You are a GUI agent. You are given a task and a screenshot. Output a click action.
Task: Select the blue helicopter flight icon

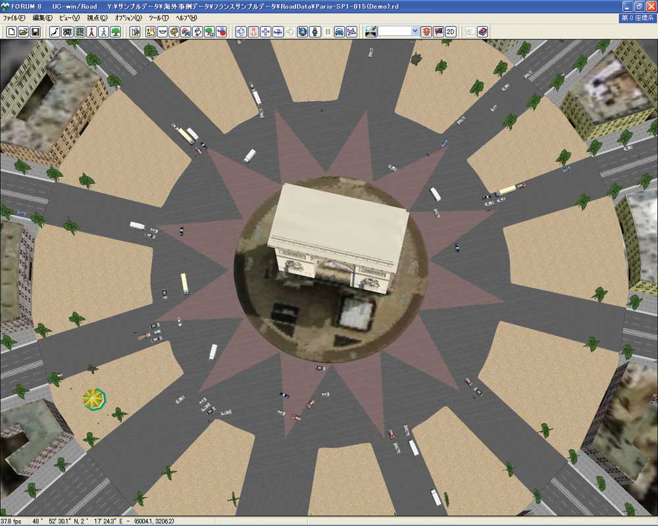[278, 32]
